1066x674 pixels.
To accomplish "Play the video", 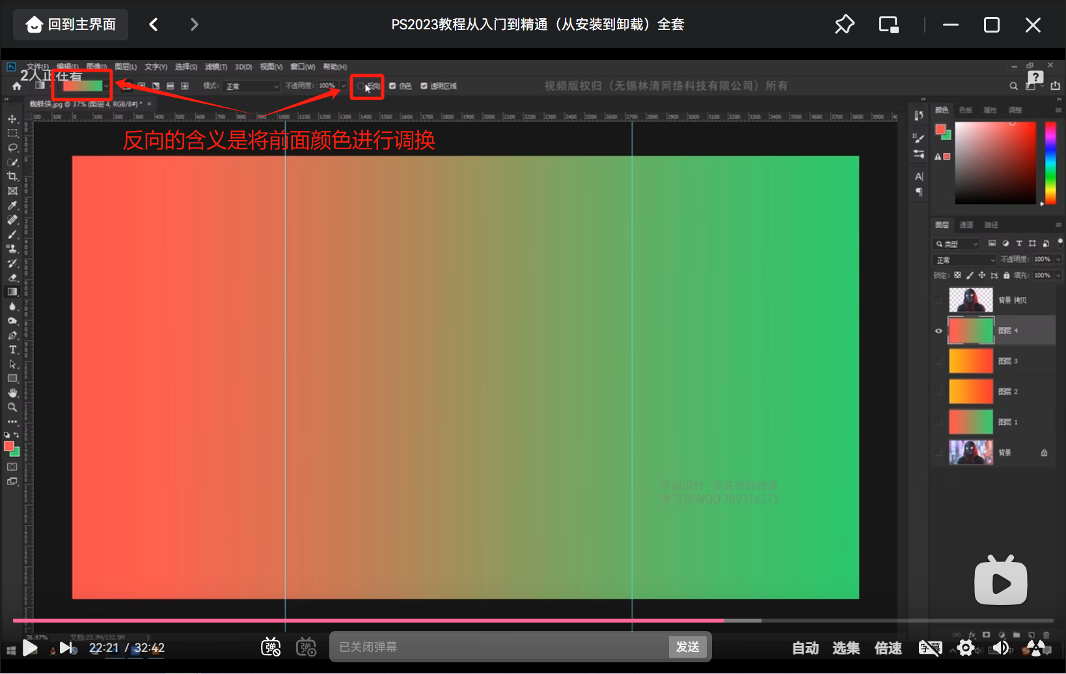I will pyautogui.click(x=30, y=647).
